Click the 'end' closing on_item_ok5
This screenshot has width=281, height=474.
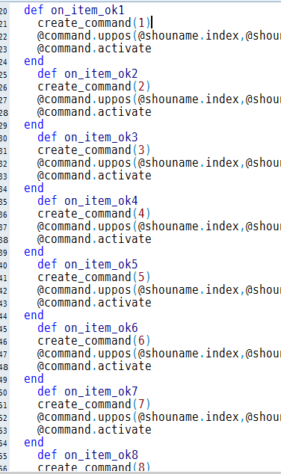[x=34, y=315]
